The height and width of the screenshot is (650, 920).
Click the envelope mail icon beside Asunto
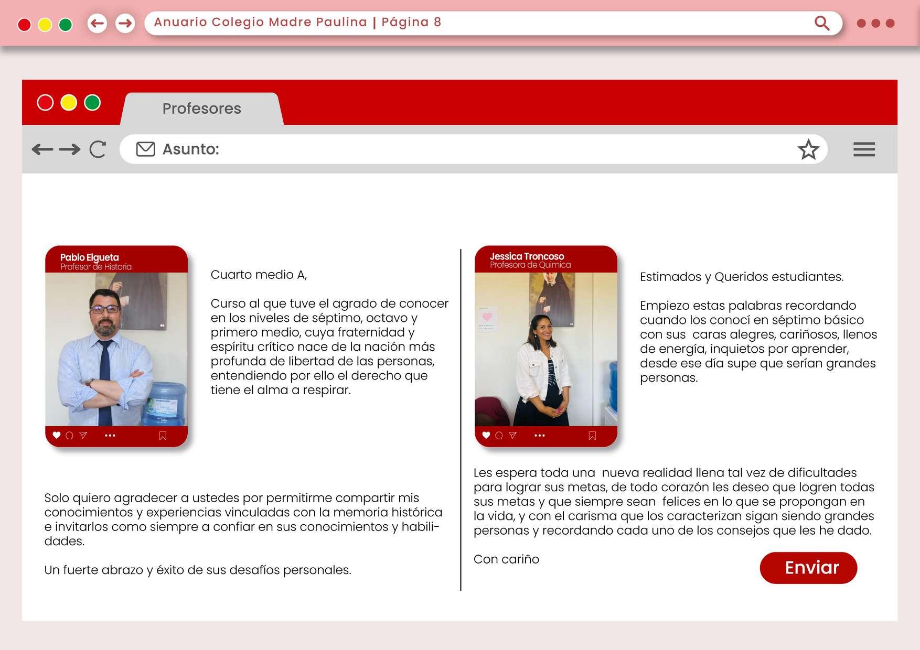coord(145,149)
